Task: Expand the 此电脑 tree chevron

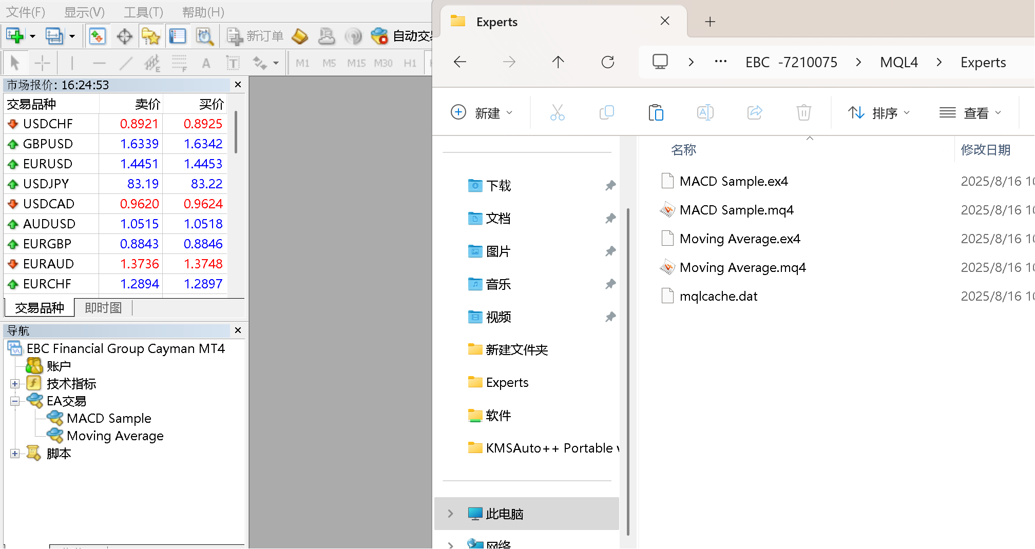Action: pos(450,514)
